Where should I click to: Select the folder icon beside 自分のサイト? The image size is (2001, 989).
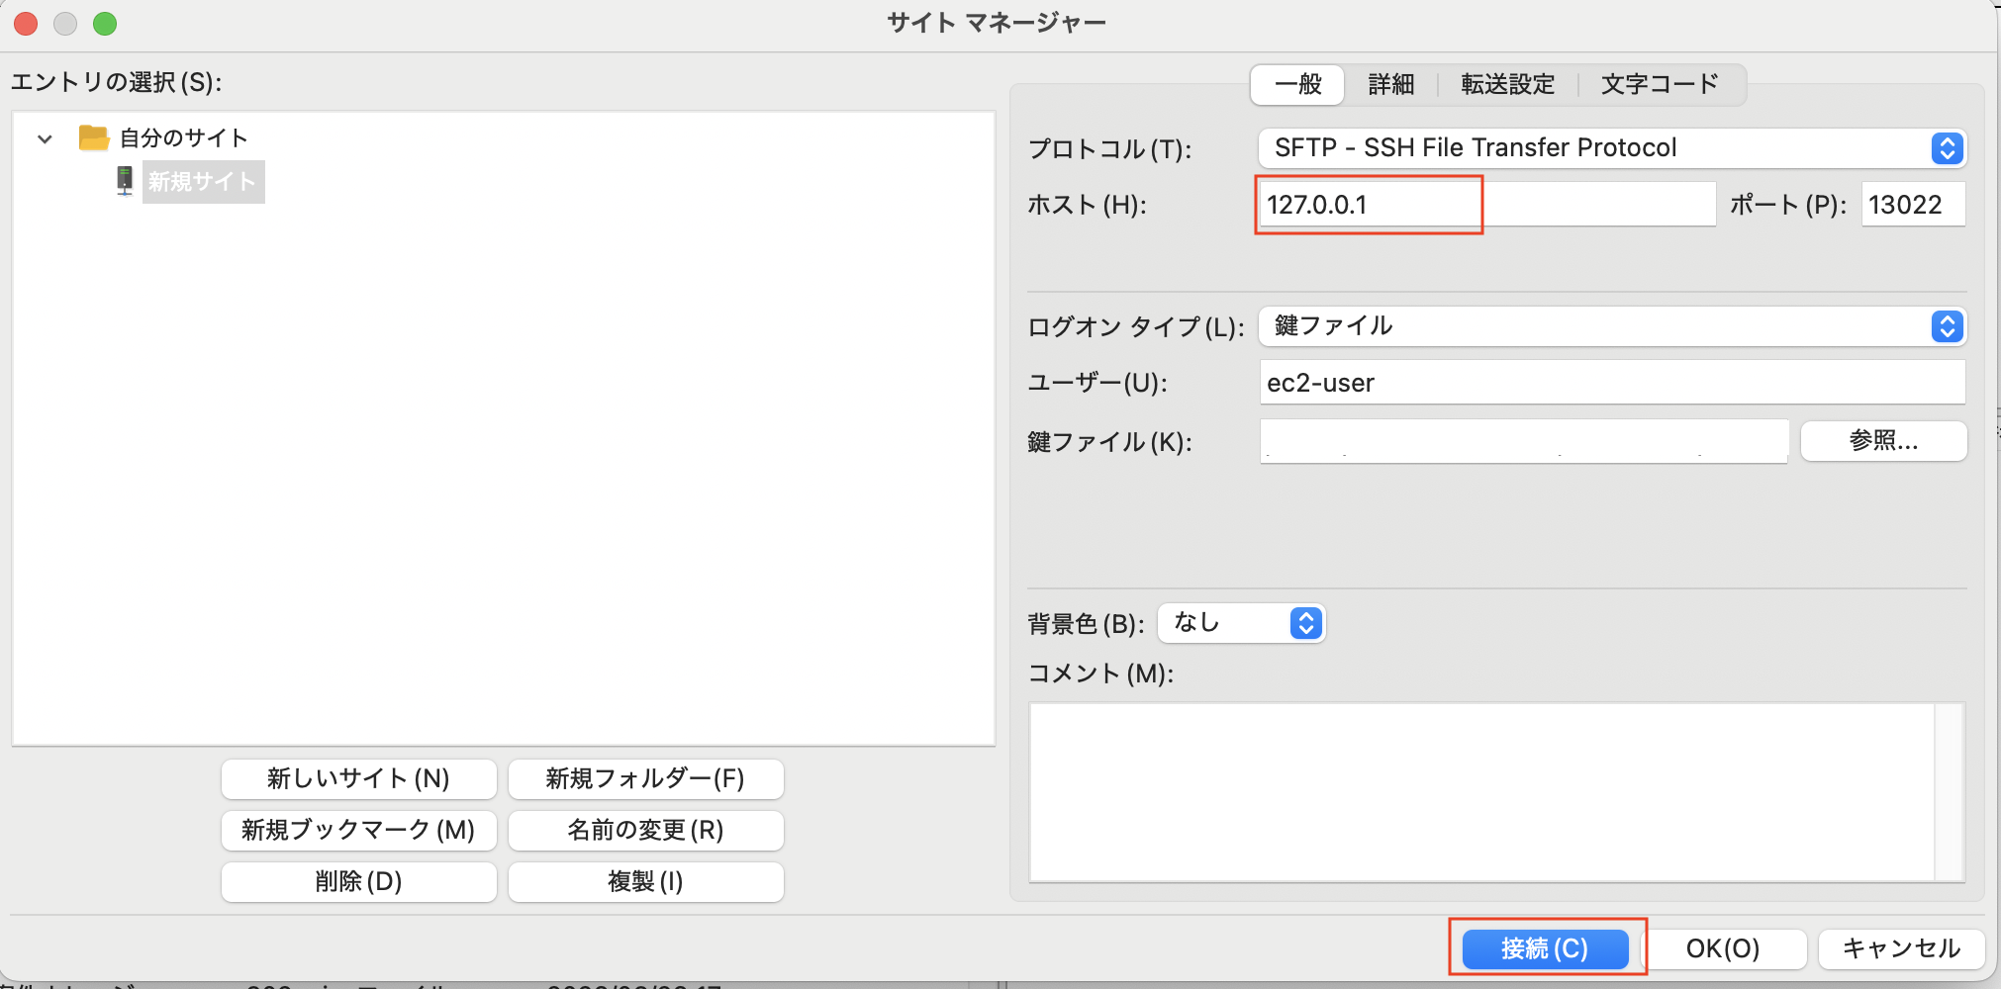coord(94,137)
